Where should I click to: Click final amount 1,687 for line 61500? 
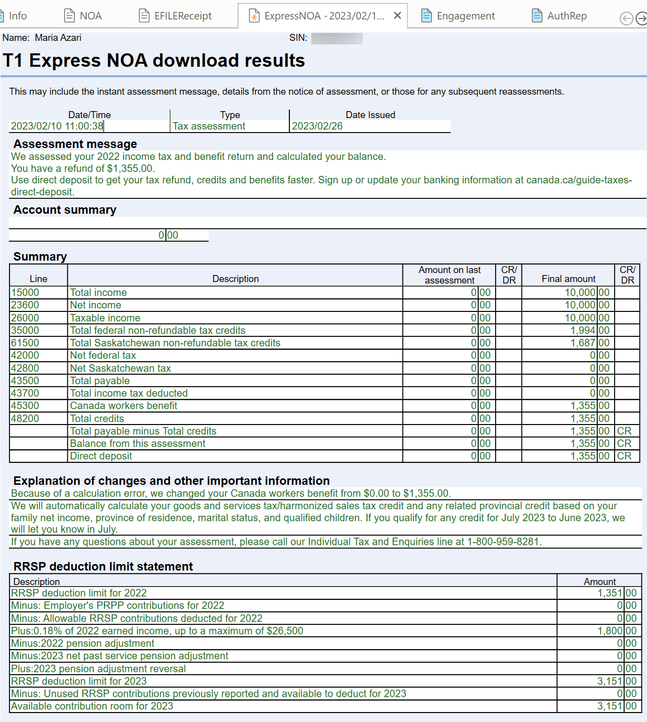(x=583, y=343)
